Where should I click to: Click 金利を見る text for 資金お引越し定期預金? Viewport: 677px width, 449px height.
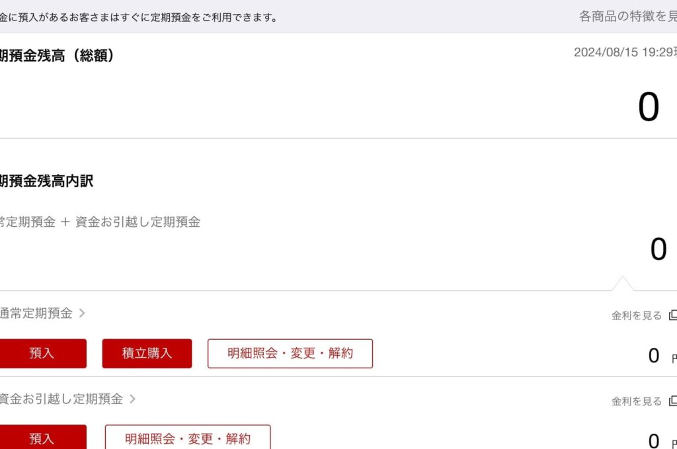tap(636, 401)
